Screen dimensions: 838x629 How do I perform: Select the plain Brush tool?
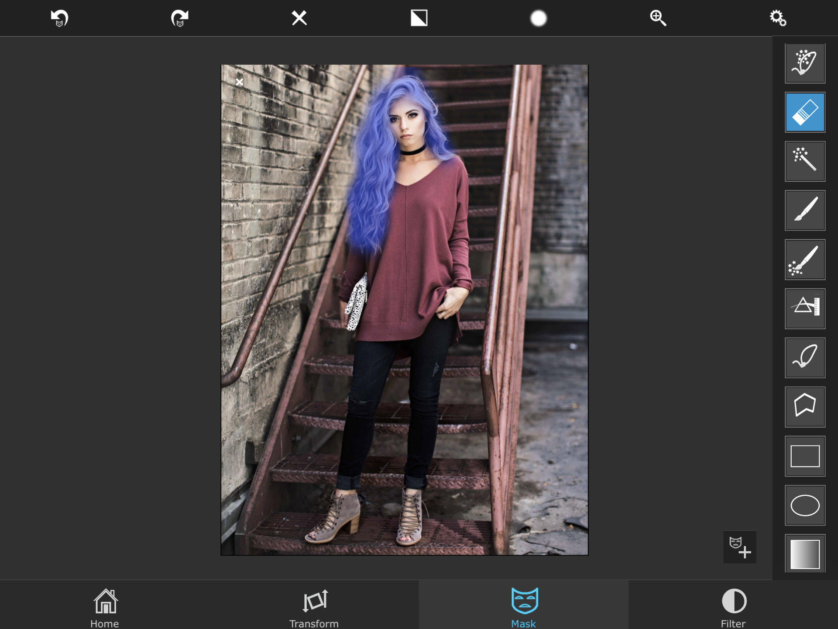click(805, 211)
